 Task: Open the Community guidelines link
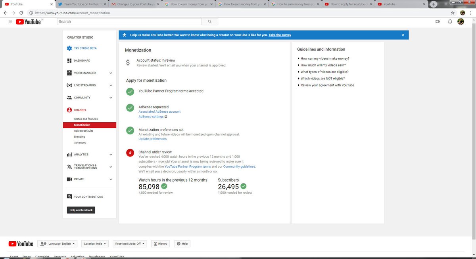tap(239, 166)
